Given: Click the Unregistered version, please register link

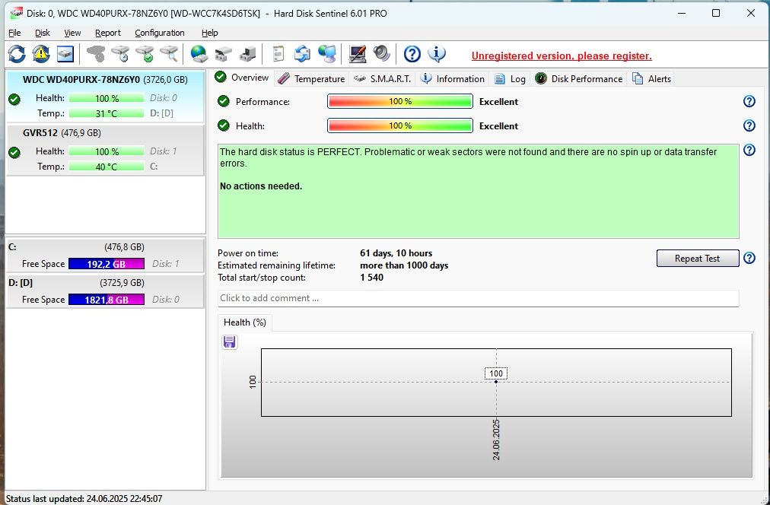Looking at the screenshot, I should coord(562,56).
